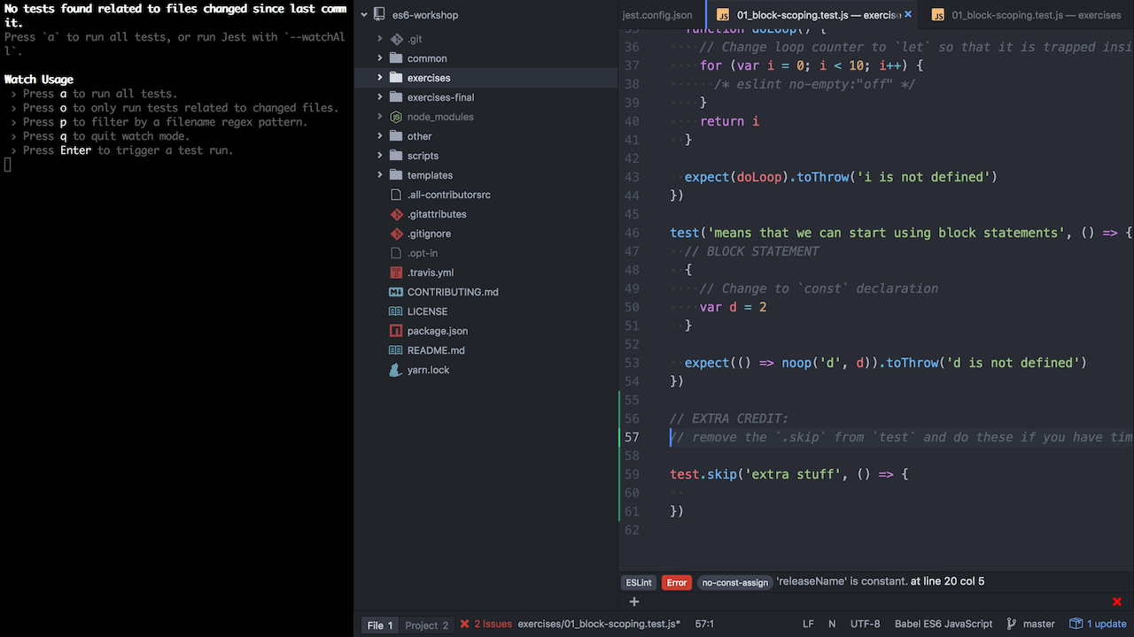Image resolution: width=1134 pixels, height=637 pixels.
Task: Open the no-const-assign rule link
Action: 735,582
